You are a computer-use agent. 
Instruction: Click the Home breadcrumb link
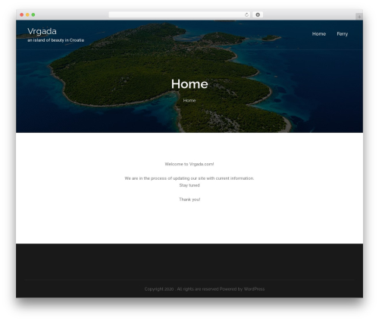coord(189,100)
